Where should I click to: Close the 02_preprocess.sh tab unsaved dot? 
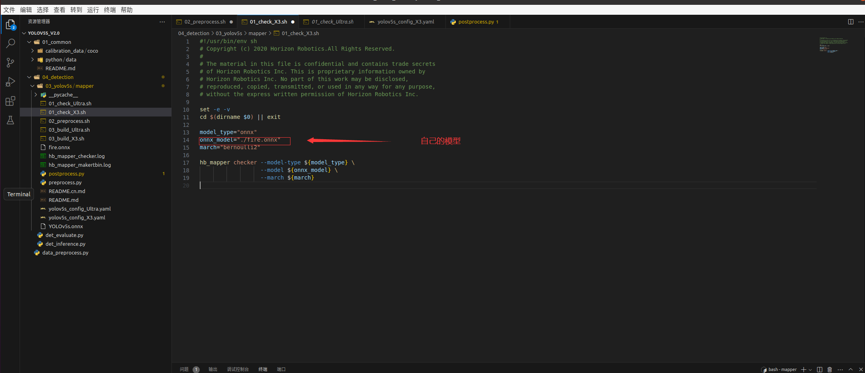coord(231,22)
